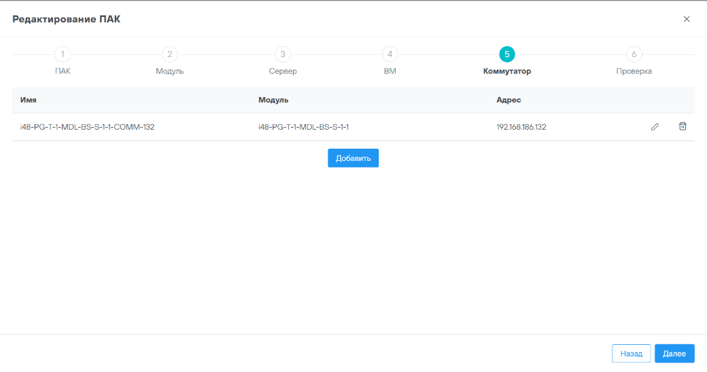Open step 3 circle Сервер
This screenshot has width=707, height=372.
pyautogui.click(x=283, y=54)
